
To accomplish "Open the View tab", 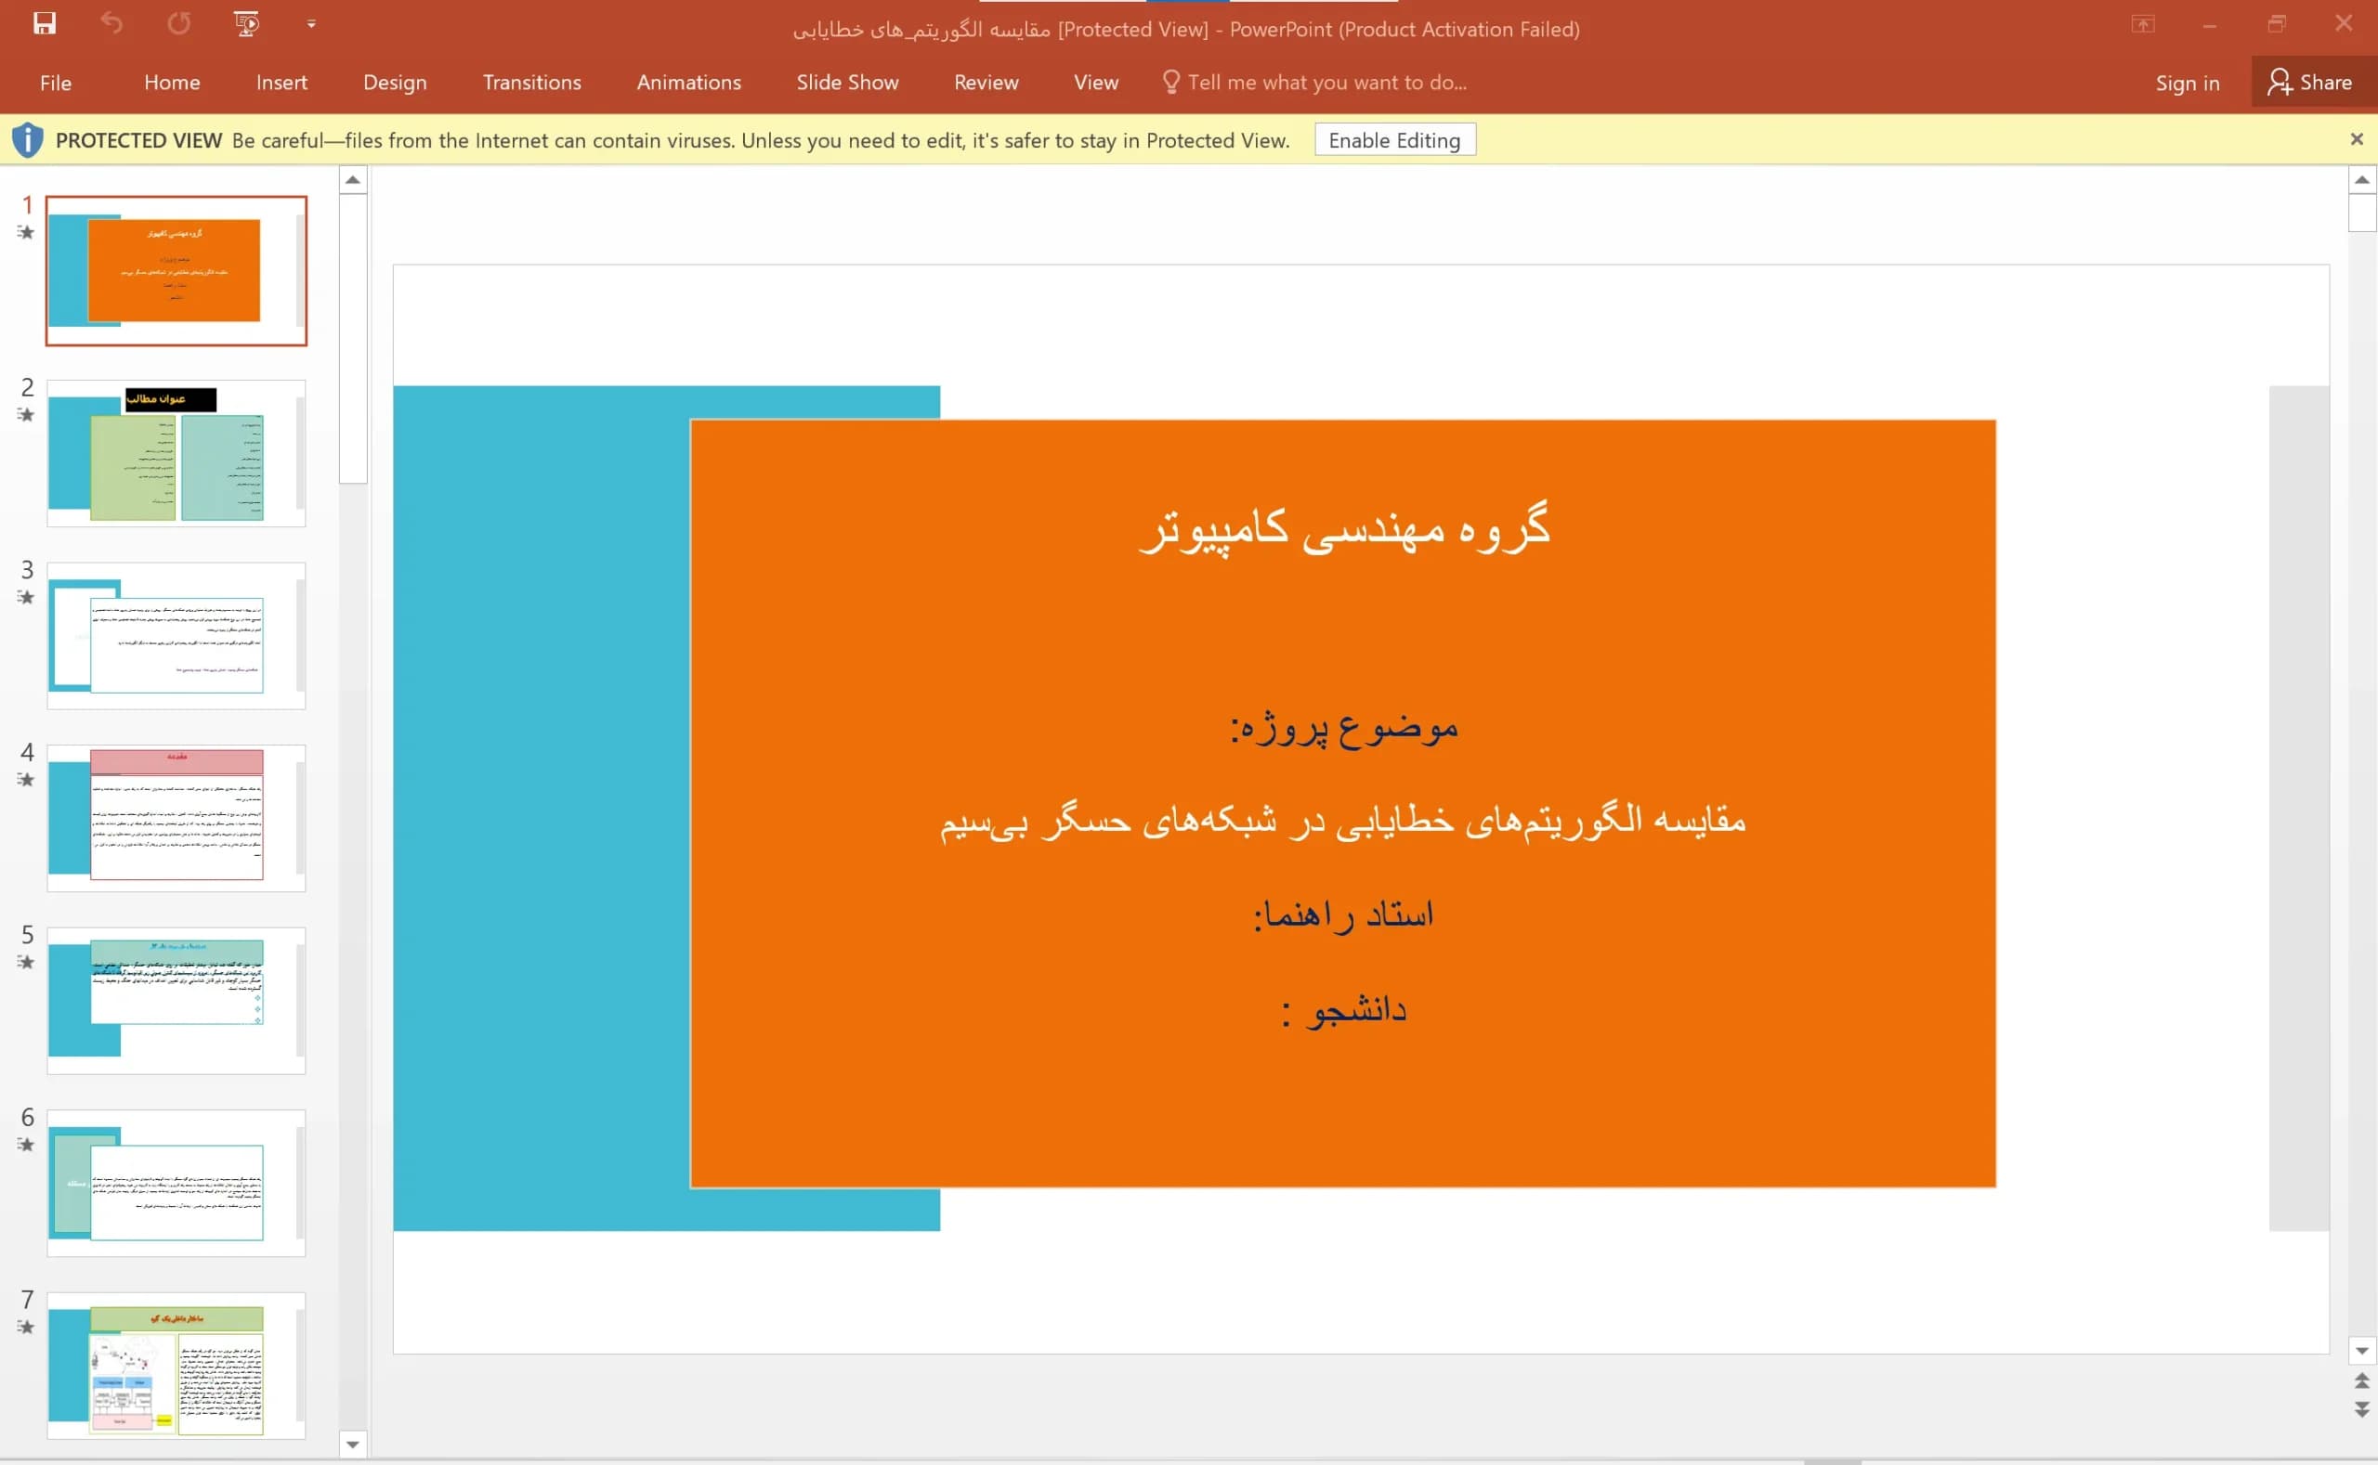I will point(1095,83).
